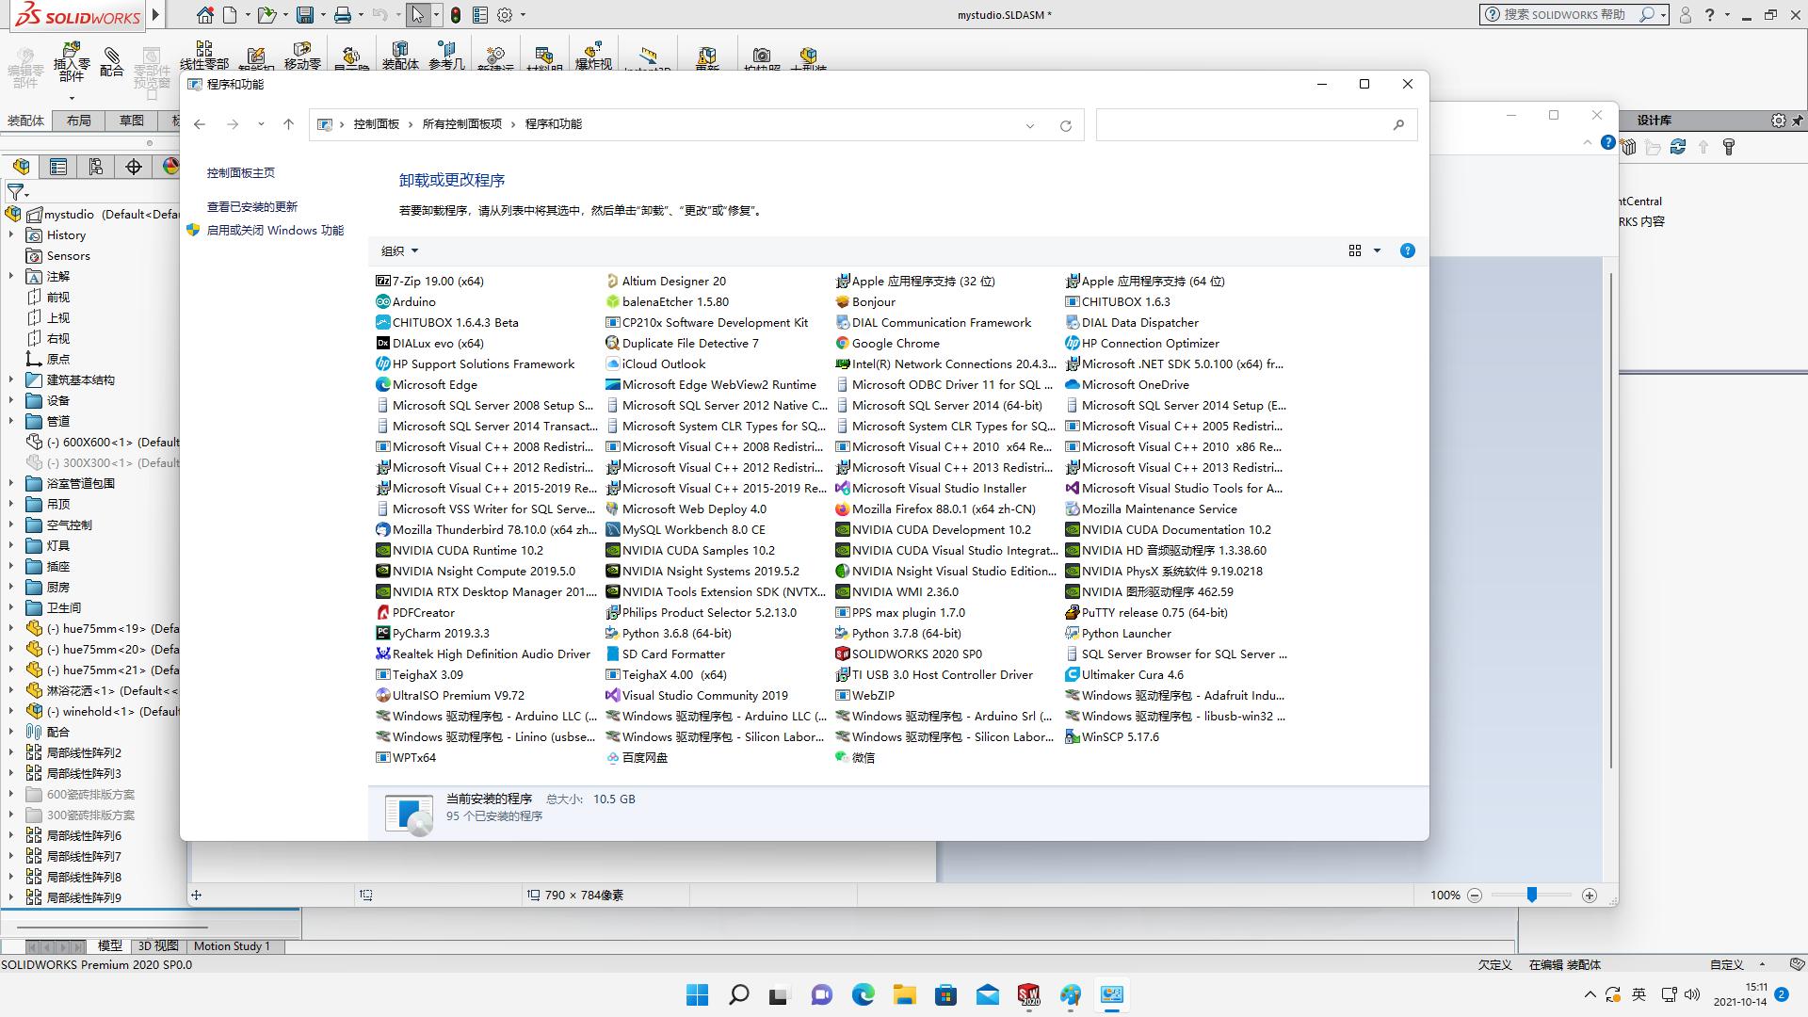Screen dimensions: 1808x1017
Task: Create a new document in SolidWorks
Action: click(x=231, y=15)
